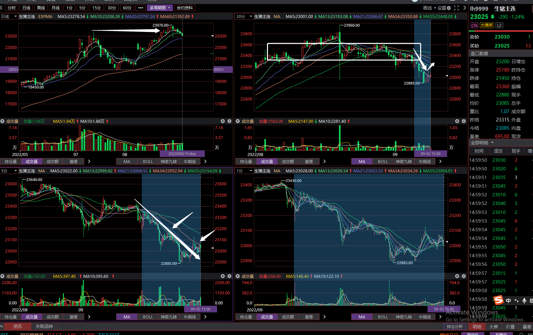533x335 pixels.
Task: Enable 神奇九转 indicator on the 30分 chart
Action: click(x=404, y=162)
